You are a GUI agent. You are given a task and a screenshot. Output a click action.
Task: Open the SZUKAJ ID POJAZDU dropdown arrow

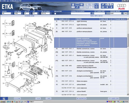coord(91,13)
